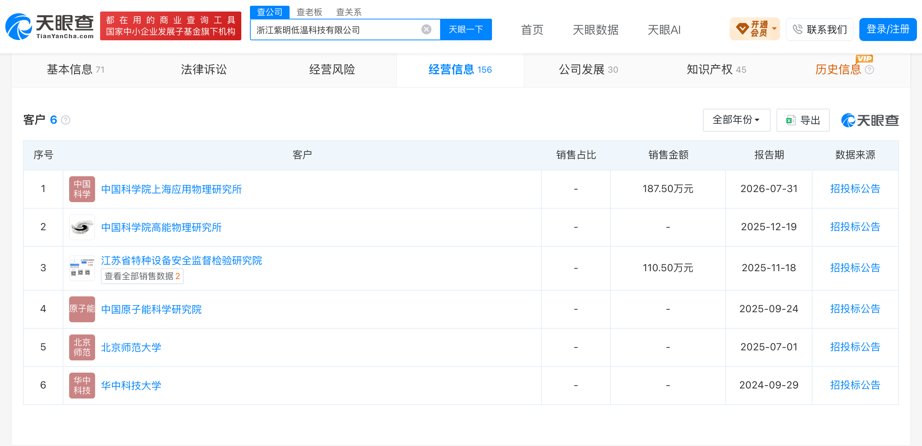Click the 中国科学 customer logo badge

(82, 189)
